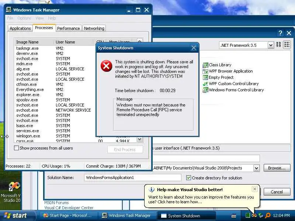Viewport: 295px width, 221px height.
Task: Click the 12:04 PM system clock
Action: tap(281, 215)
